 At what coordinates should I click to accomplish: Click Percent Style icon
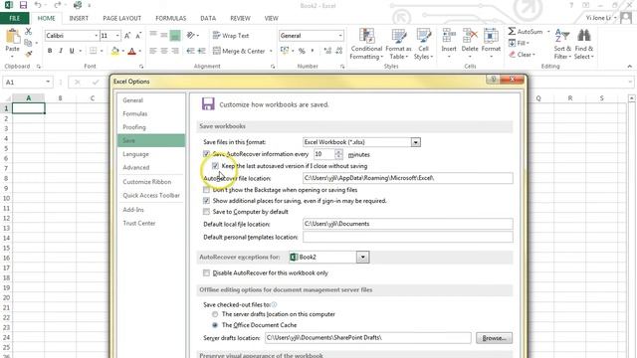(x=302, y=51)
